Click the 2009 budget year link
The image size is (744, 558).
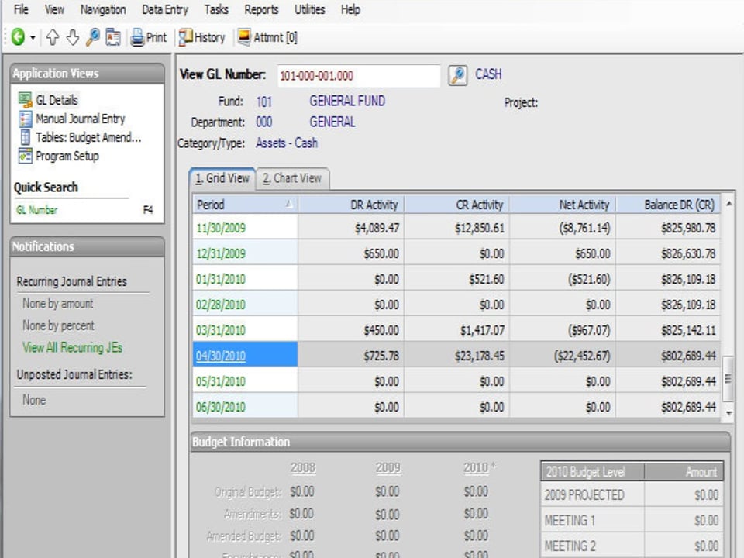[x=388, y=468]
